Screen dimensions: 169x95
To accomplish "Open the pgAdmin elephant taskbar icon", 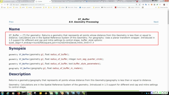I will pos(79,93).
